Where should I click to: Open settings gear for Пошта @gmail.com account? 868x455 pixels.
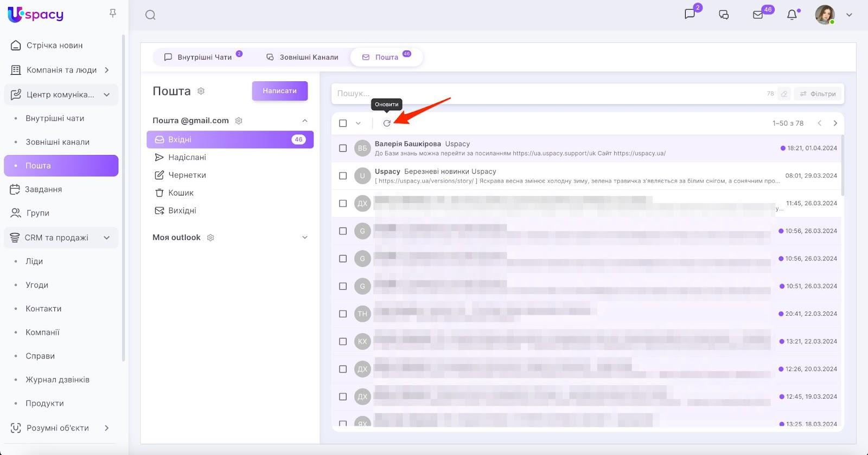pyautogui.click(x=239, y=121)
